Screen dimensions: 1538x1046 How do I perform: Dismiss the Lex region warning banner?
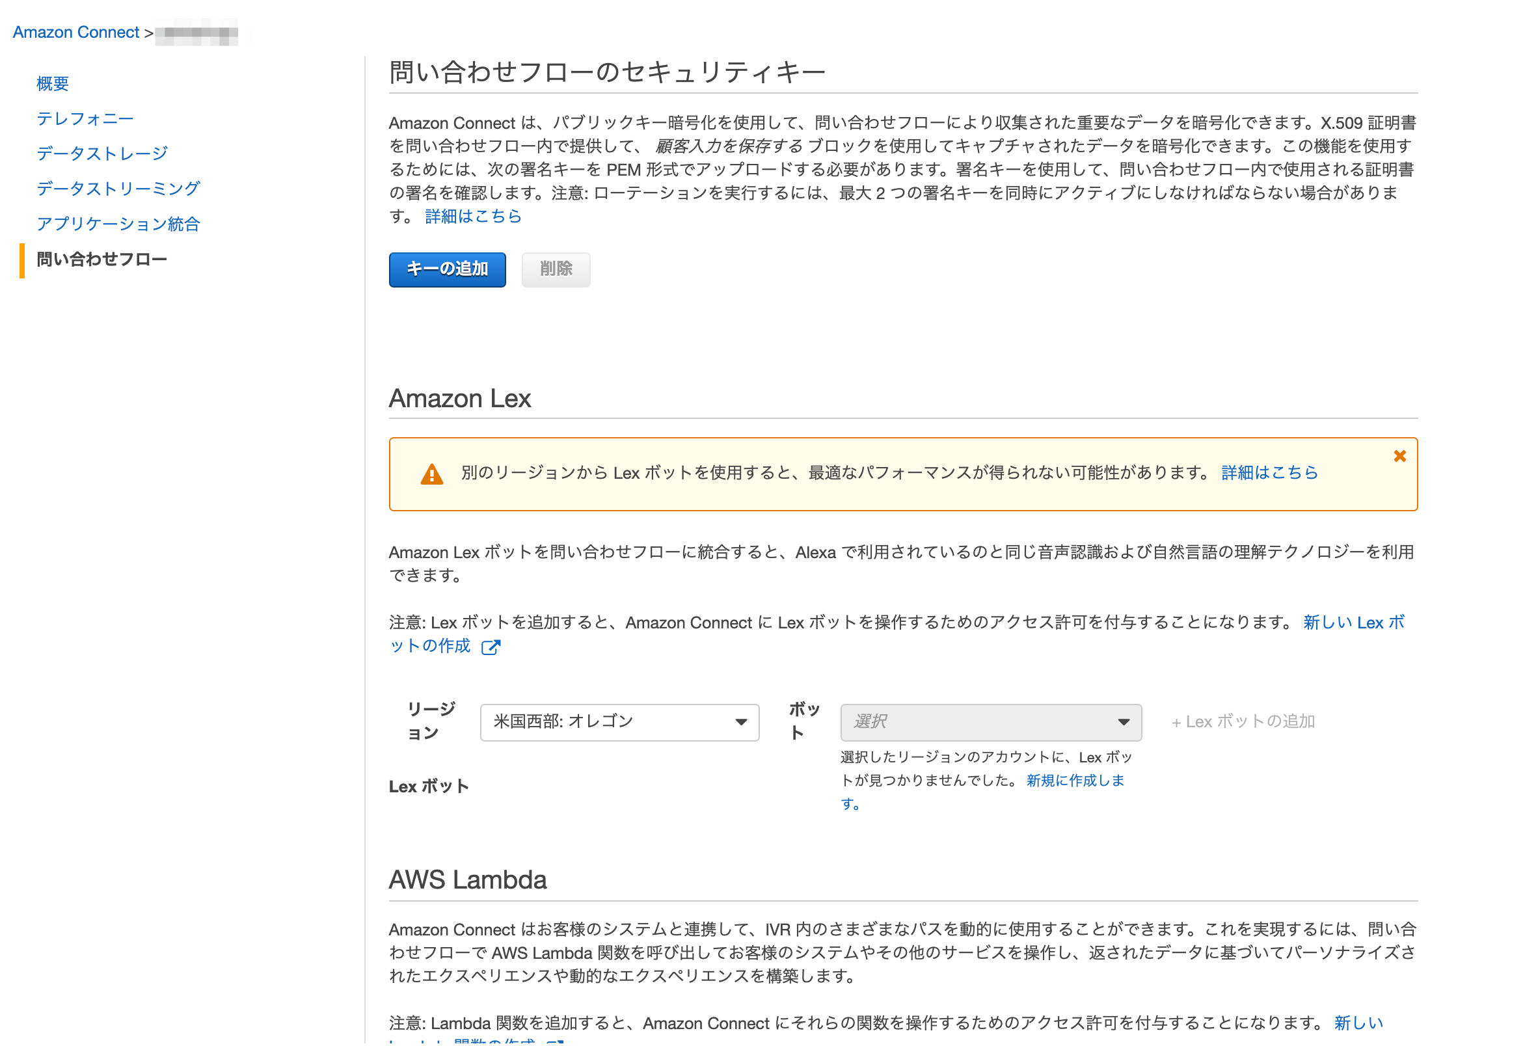(1399, 456)
